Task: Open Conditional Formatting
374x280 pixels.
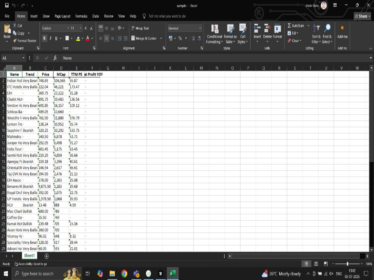Action: pyautogui.click(x=214, y=34)
